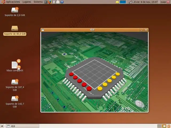Switch to the second workspace in the switcher
This screenshot has height=128, width=171.
(164, 126)
